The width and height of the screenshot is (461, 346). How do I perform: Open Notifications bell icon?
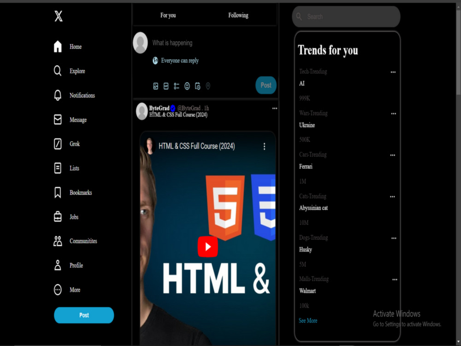click(58, 95)
